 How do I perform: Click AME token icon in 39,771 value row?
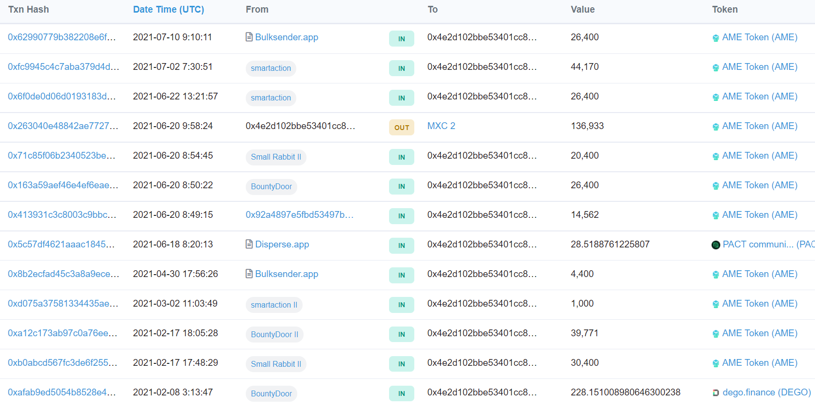[x=715, y=334]
